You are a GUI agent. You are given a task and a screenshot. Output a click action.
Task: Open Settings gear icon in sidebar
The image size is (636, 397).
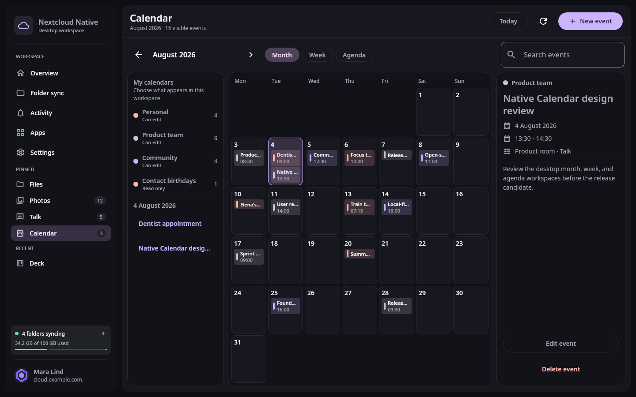click(20, 153)
